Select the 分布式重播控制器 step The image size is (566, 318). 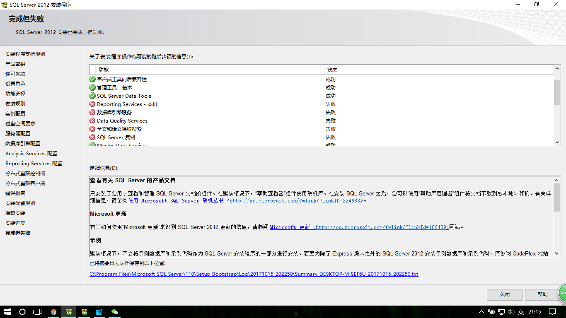pos(25,173)
